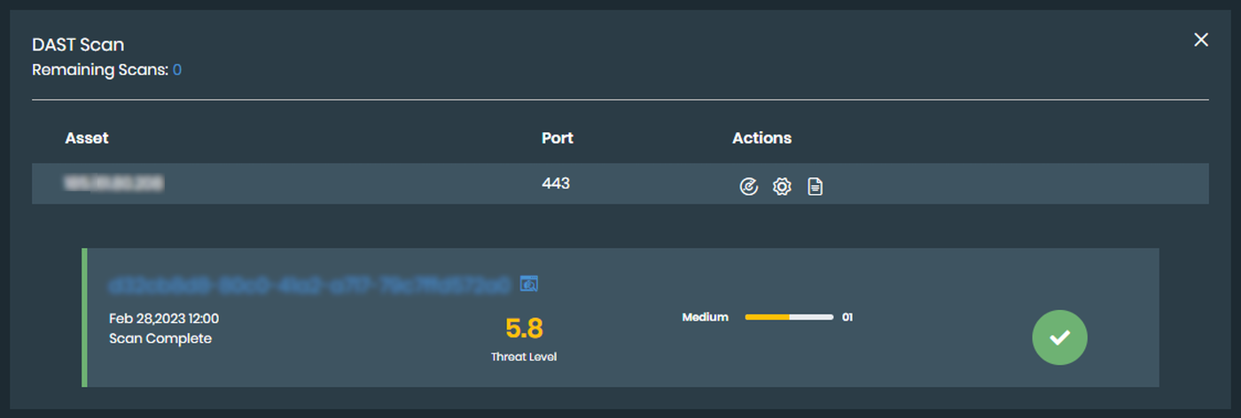Viewport: 1241px width, 418px height.
Task: Click the DAST Scan dialog title
Action: [x=78, y=45]
